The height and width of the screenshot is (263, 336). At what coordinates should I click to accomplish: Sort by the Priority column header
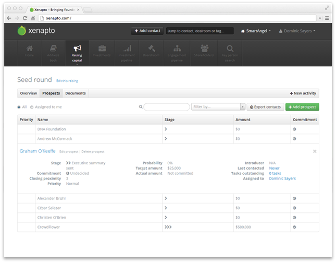[x=27, y=119]
